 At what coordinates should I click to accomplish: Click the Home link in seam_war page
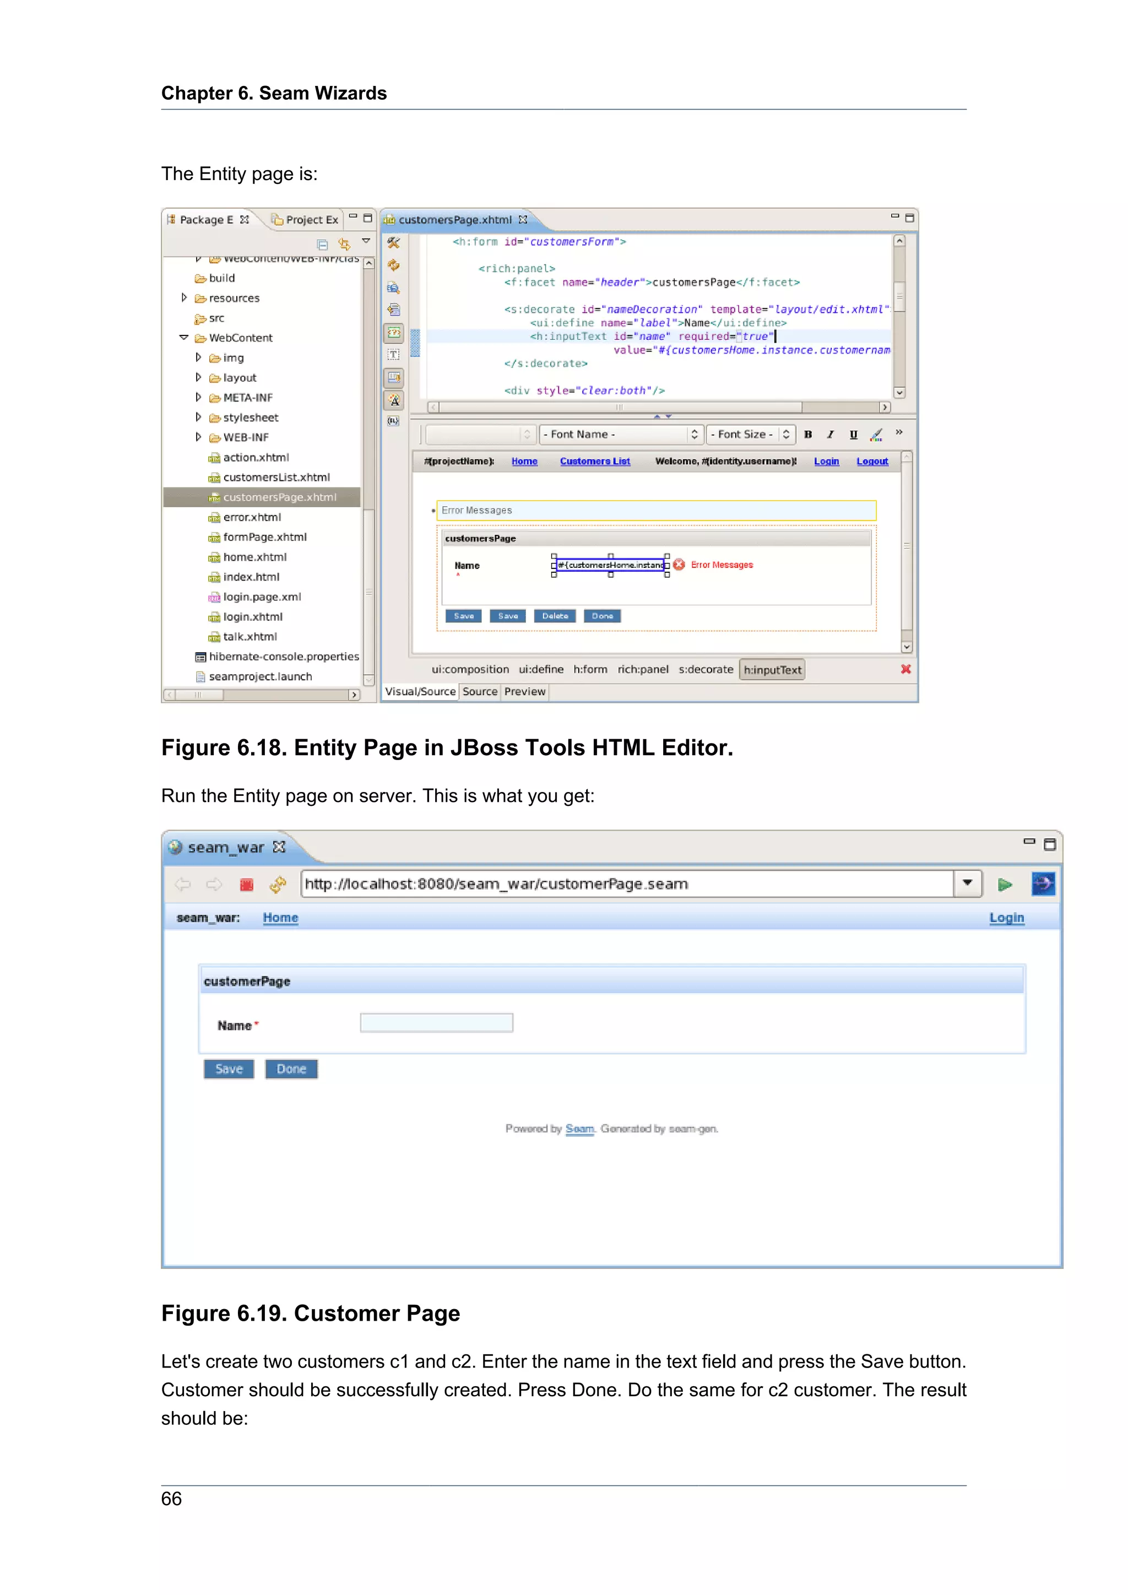pos(280,918)
